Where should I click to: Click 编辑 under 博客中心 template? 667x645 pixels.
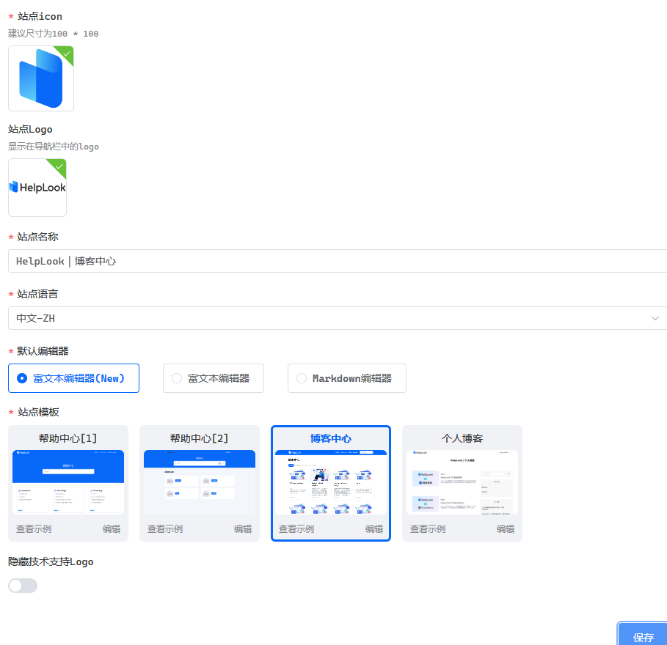coord(373,528)
